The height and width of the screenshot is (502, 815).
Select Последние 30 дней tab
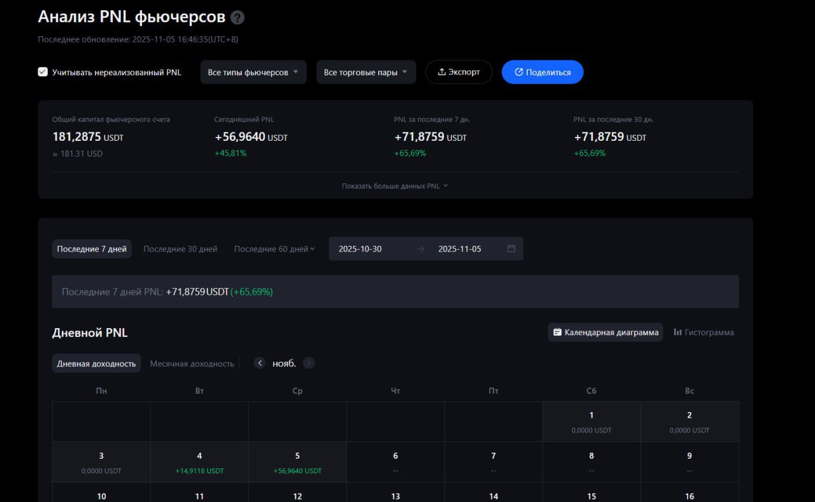click(x=180, y=249)
